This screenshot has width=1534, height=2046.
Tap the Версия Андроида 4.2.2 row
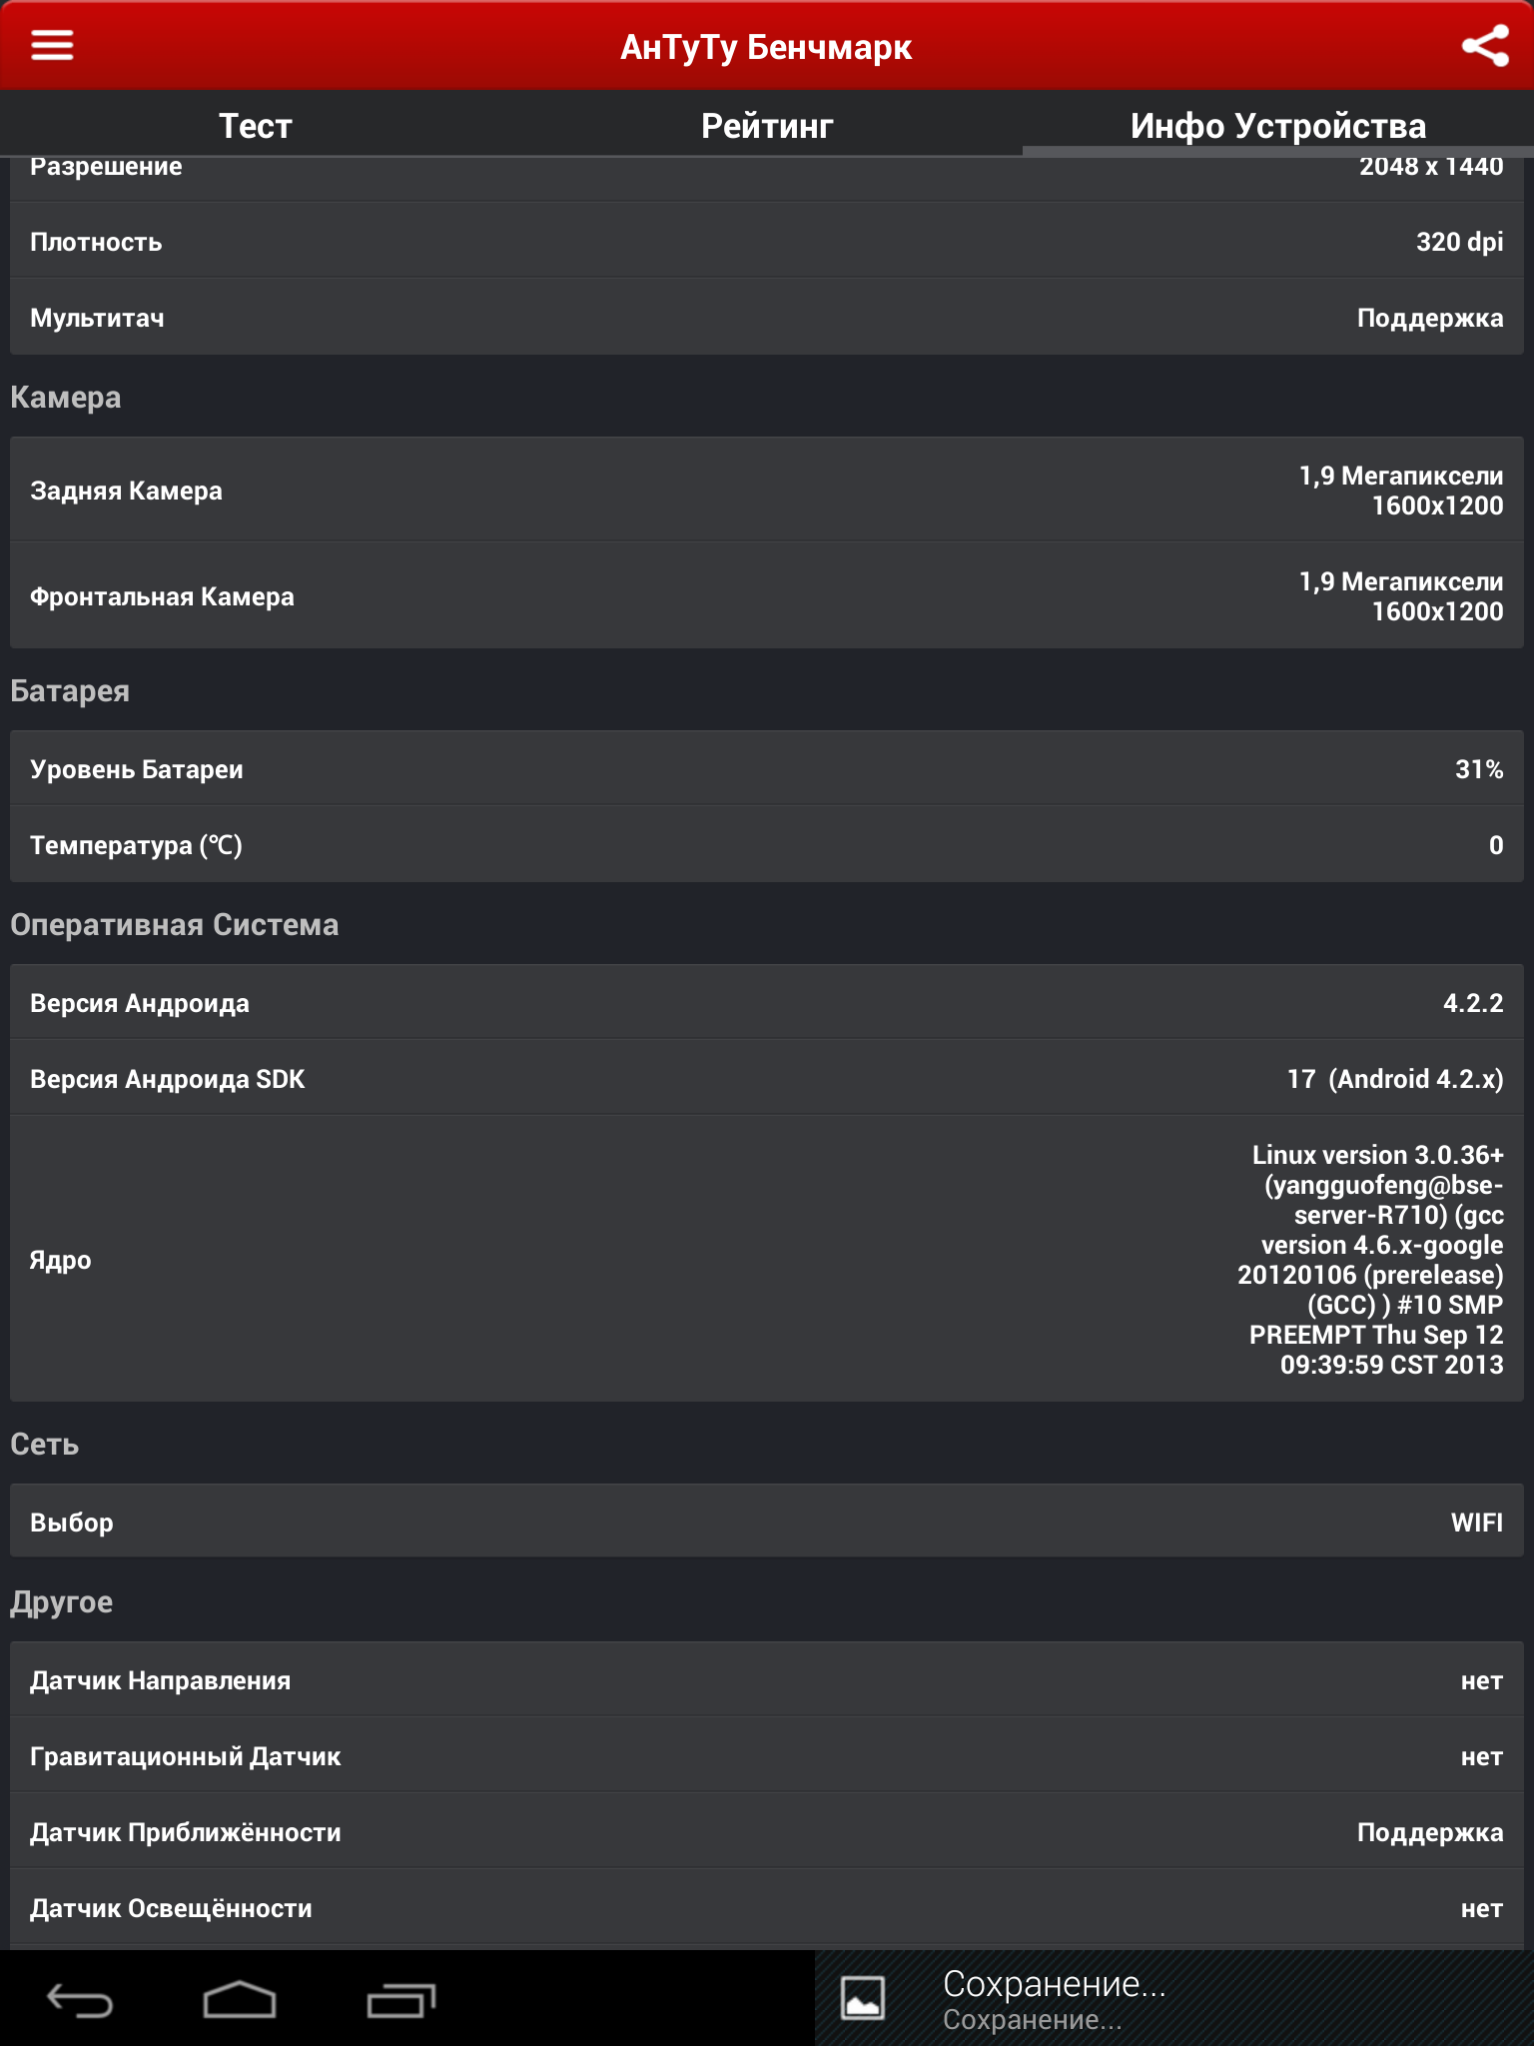click(767, 1002)
